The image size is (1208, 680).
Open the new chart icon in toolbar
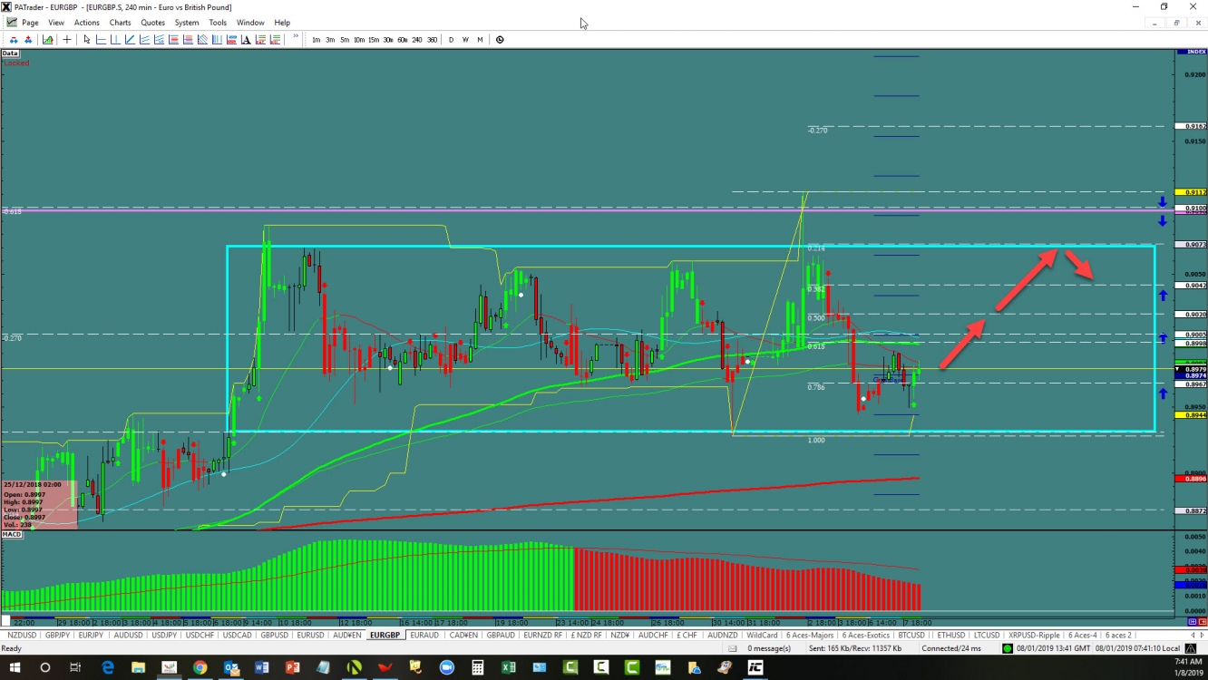pos(48,40)
